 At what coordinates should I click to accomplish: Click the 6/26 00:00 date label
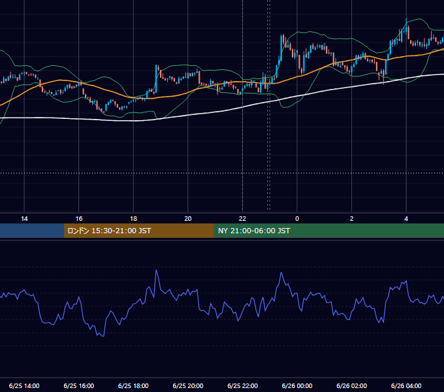(x=297, y=385)
